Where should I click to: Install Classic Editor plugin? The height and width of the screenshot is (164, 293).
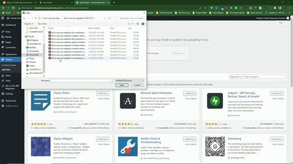[103, 93]
